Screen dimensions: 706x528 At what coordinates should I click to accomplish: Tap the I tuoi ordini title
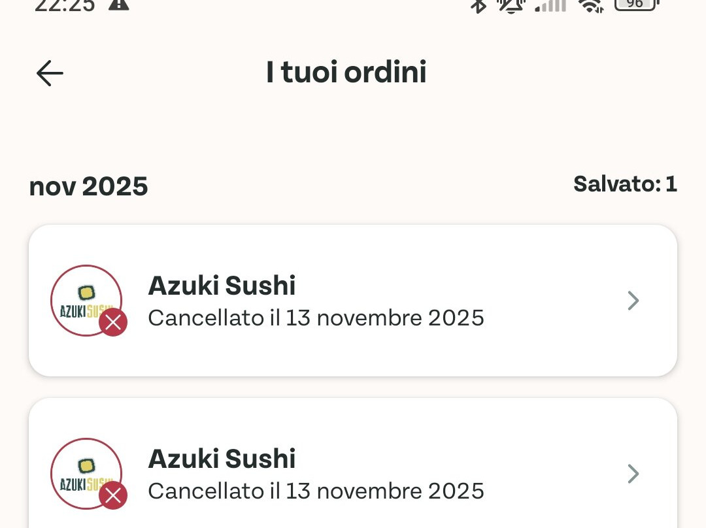pos(346,72)
